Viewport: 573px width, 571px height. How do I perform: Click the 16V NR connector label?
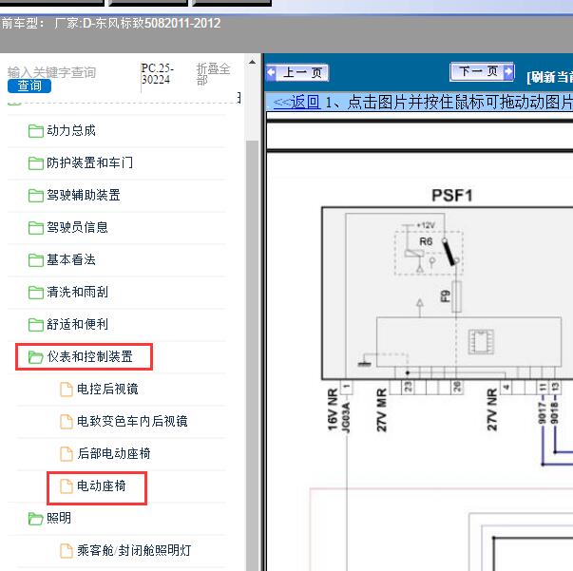click(333, 409)
